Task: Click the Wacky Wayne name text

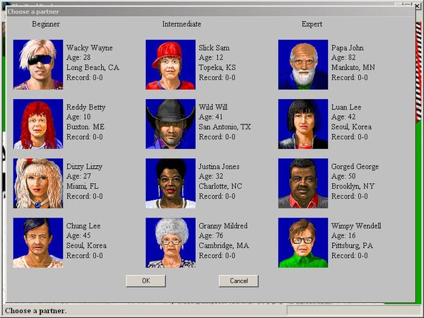Action: point(90,48)
